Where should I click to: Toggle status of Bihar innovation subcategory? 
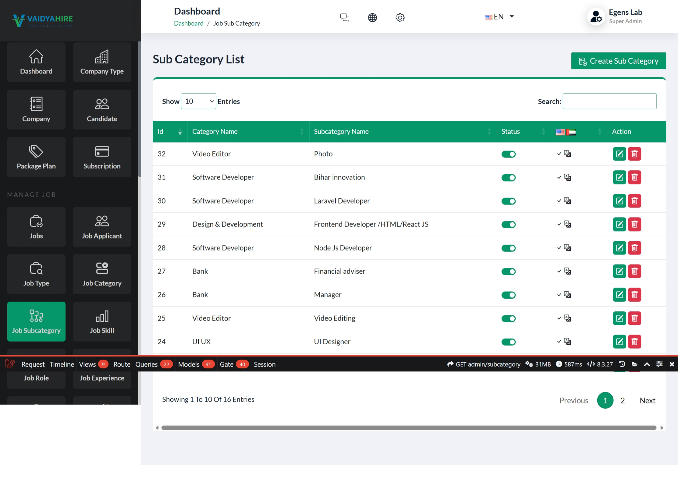pos(508,178)
